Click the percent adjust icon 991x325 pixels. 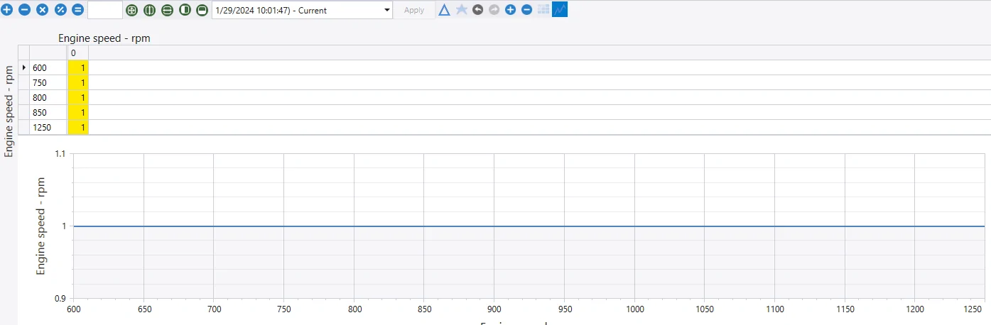pos(60,10)
